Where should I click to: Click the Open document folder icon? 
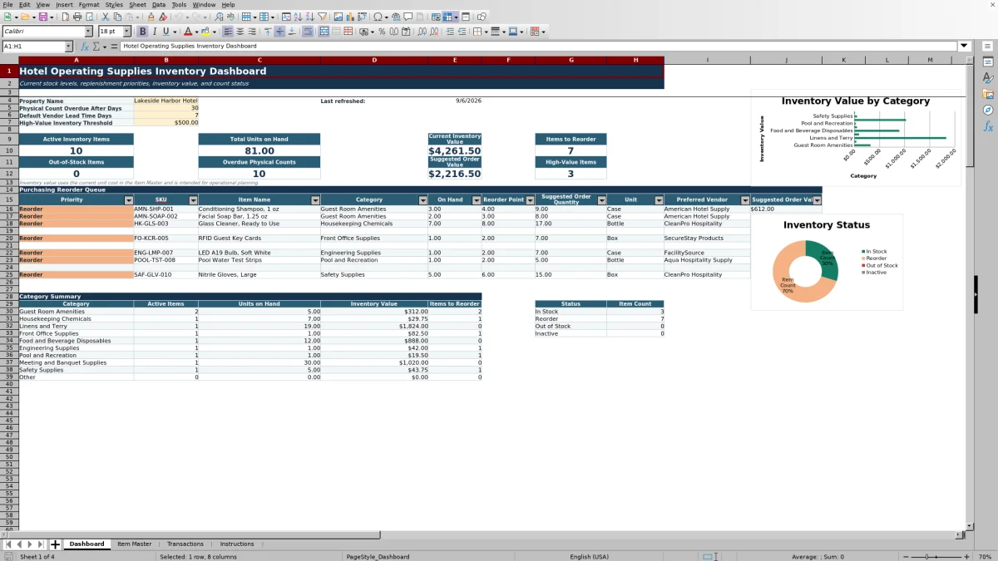click(25, 17)
